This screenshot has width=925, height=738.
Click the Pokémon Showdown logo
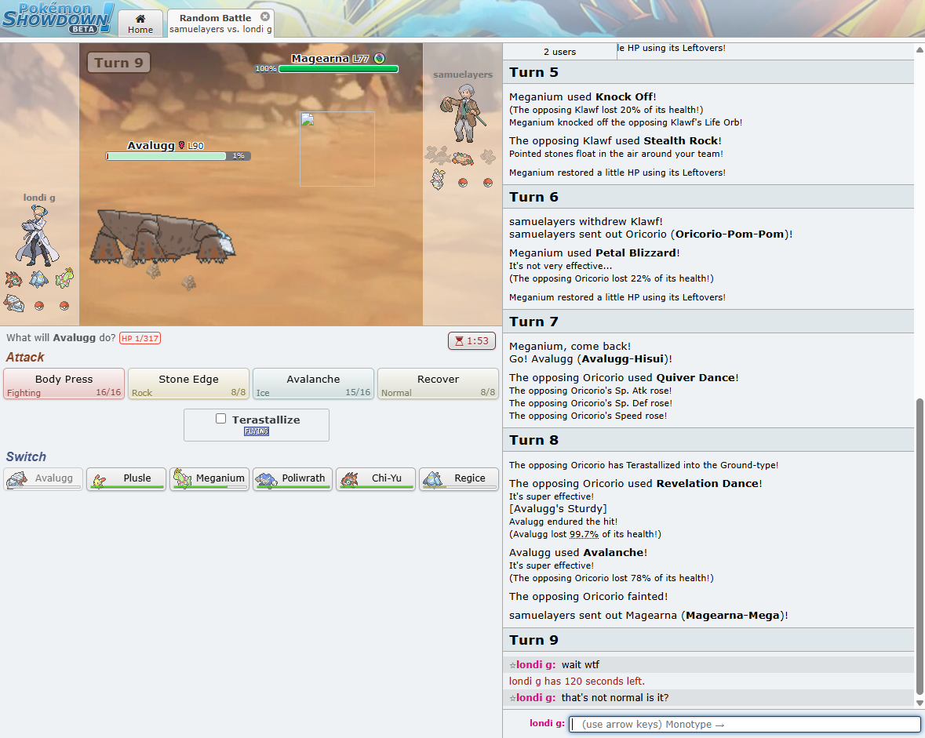click(57, 18)
